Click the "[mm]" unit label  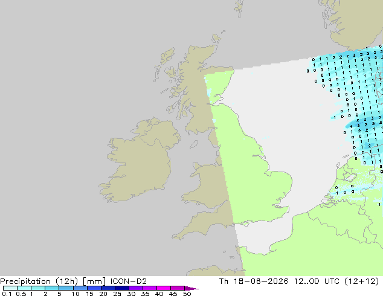[94, 282]
